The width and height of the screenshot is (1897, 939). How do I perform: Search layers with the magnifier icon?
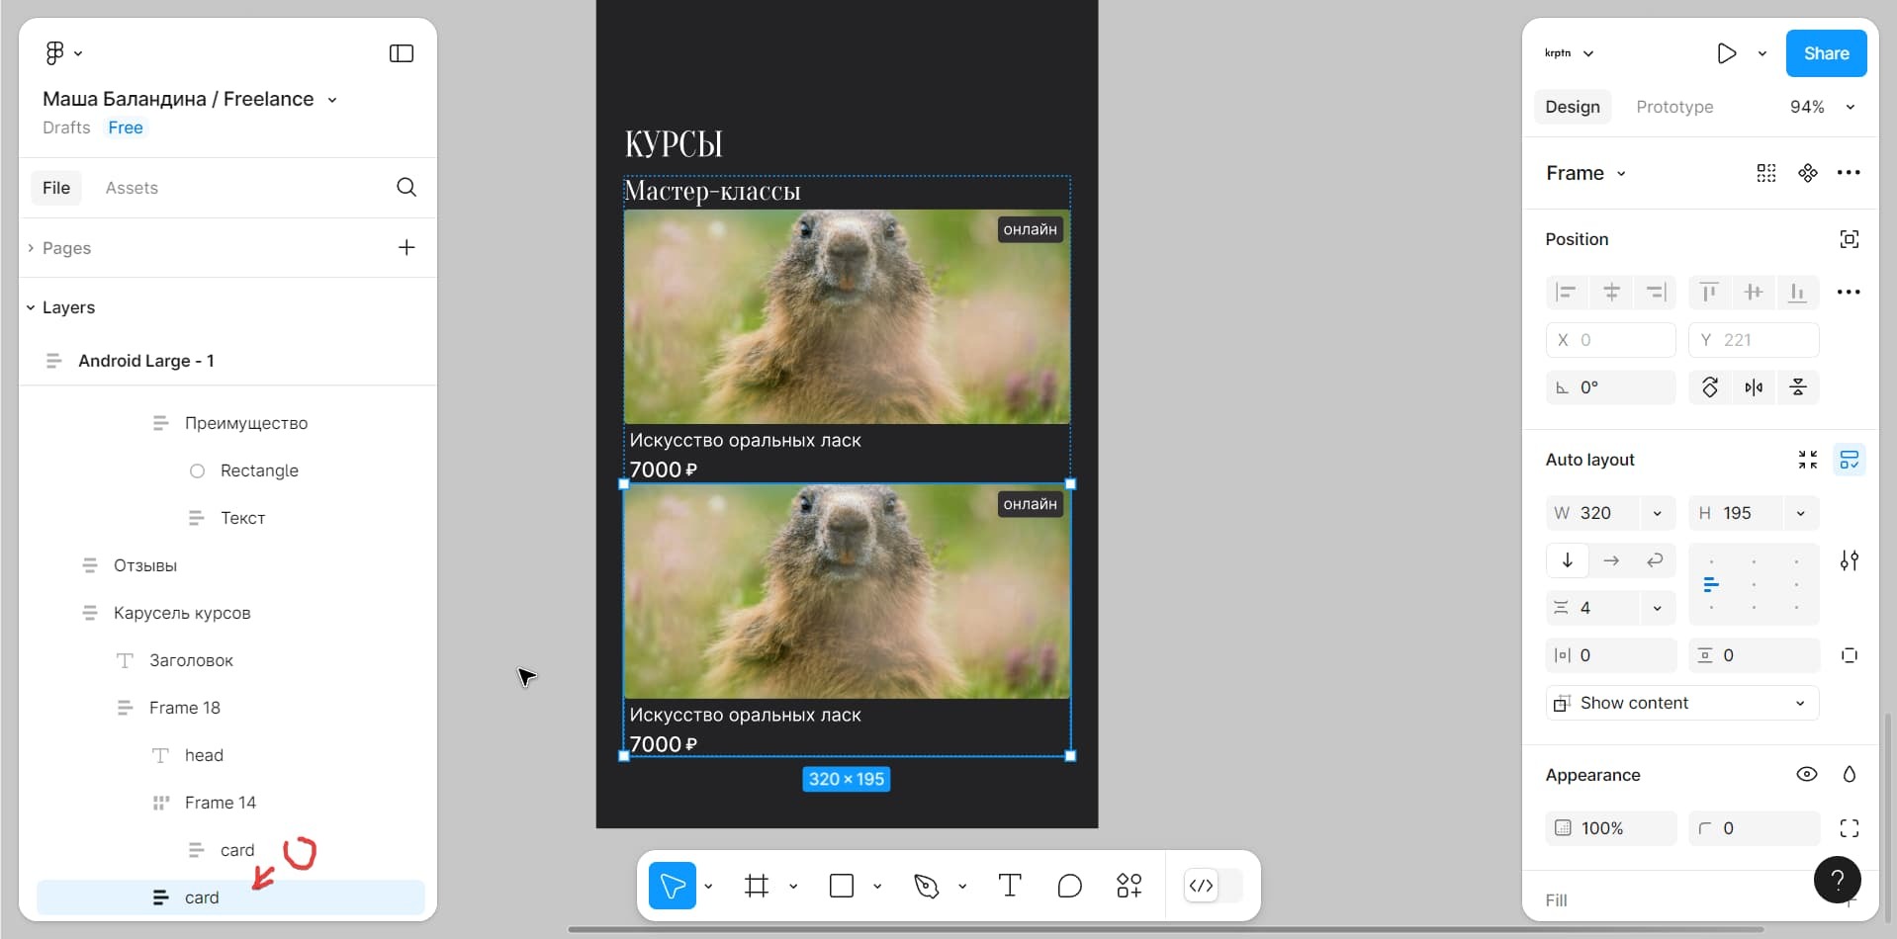(x=406, y=188)
